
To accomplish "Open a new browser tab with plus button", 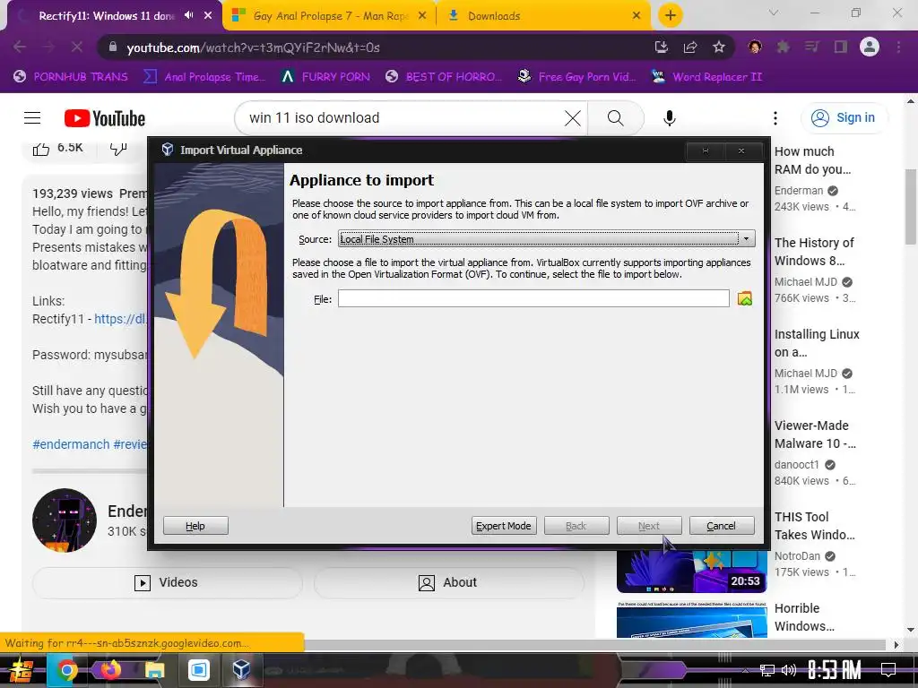I will [670, 15].
